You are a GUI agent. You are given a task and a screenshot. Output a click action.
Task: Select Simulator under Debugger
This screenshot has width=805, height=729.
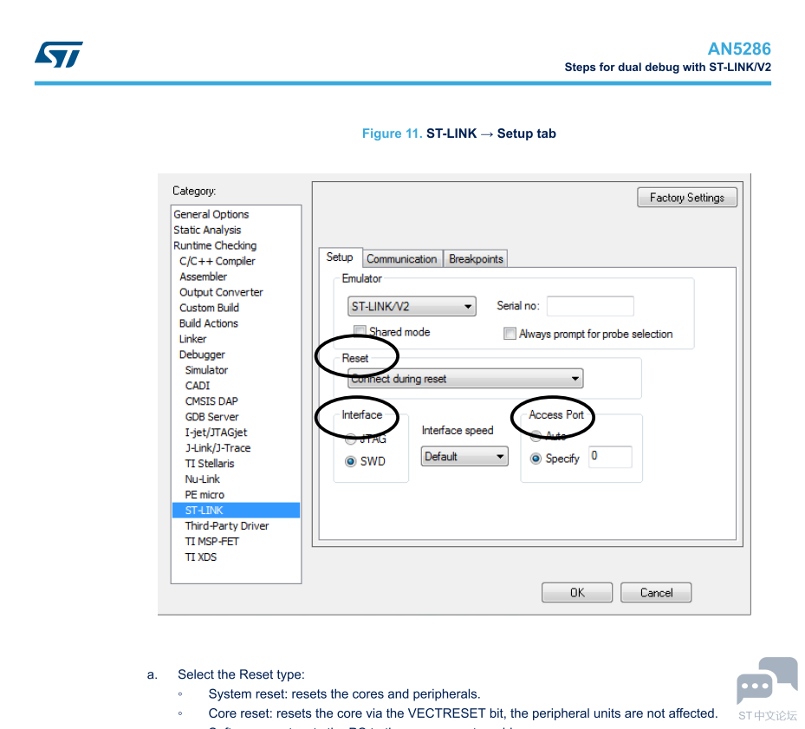(x=206, y=370)
